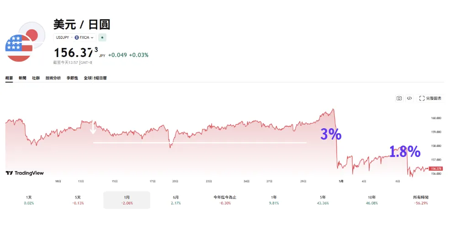Open the 季節性 tab
The height and width of the screenshot is (230, 472).
click(72, 78)
